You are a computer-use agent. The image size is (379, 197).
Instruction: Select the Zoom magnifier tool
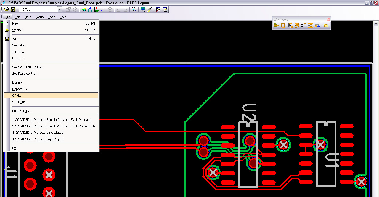134,9
